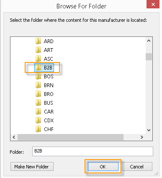Click the vertical scrollbar thumb
162x178 pixels.
(149, 57)
